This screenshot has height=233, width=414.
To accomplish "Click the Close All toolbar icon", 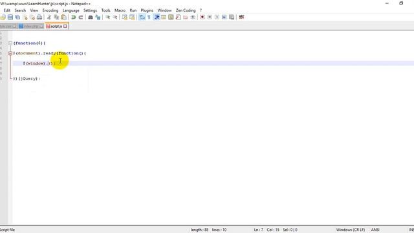I will [32, 17].
